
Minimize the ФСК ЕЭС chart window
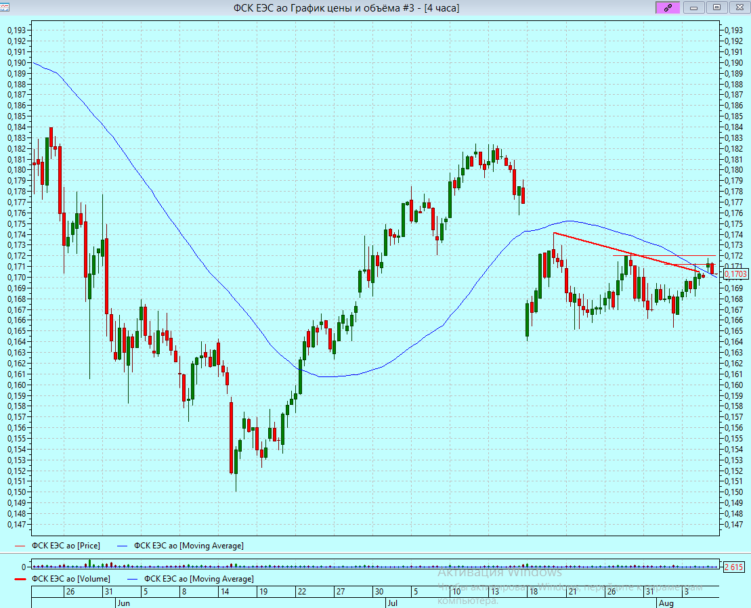coord(693,7)
